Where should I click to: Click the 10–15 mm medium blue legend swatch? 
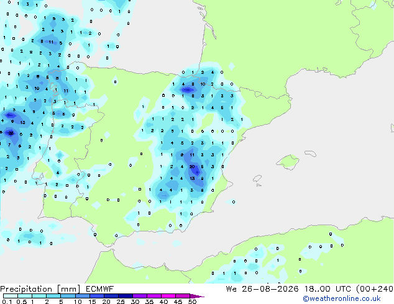point(83,296)
